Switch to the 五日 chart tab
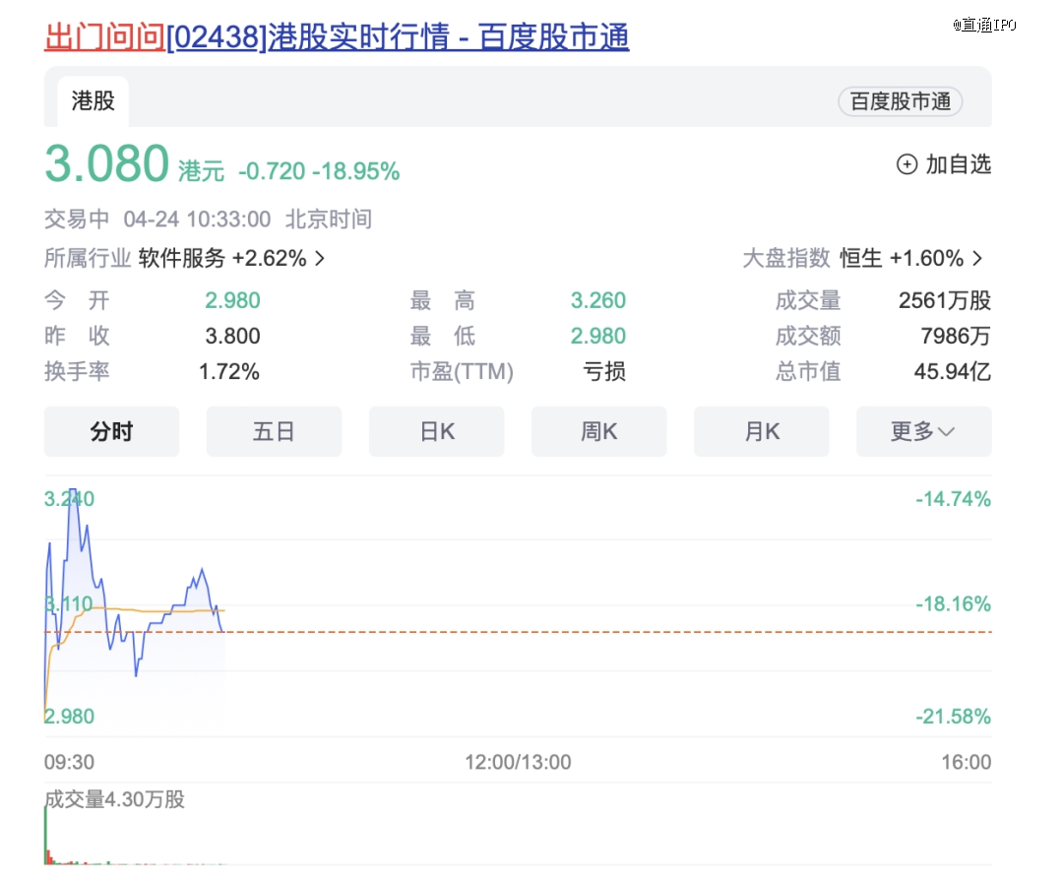Screen dimensions: 1063x880 click(x=274, y=432)
